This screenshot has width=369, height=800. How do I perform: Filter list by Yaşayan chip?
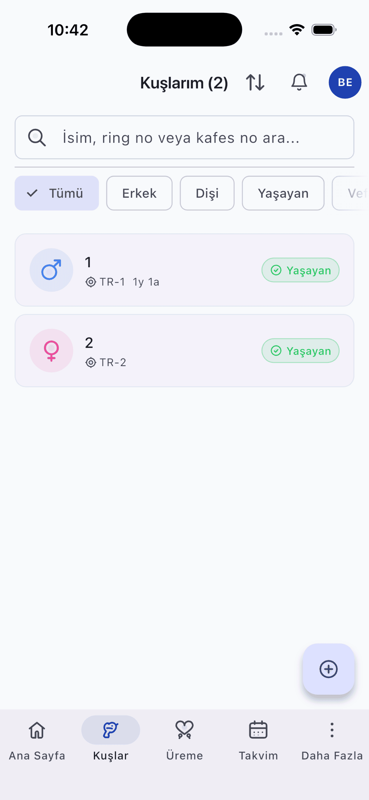(x=283, y=193)
